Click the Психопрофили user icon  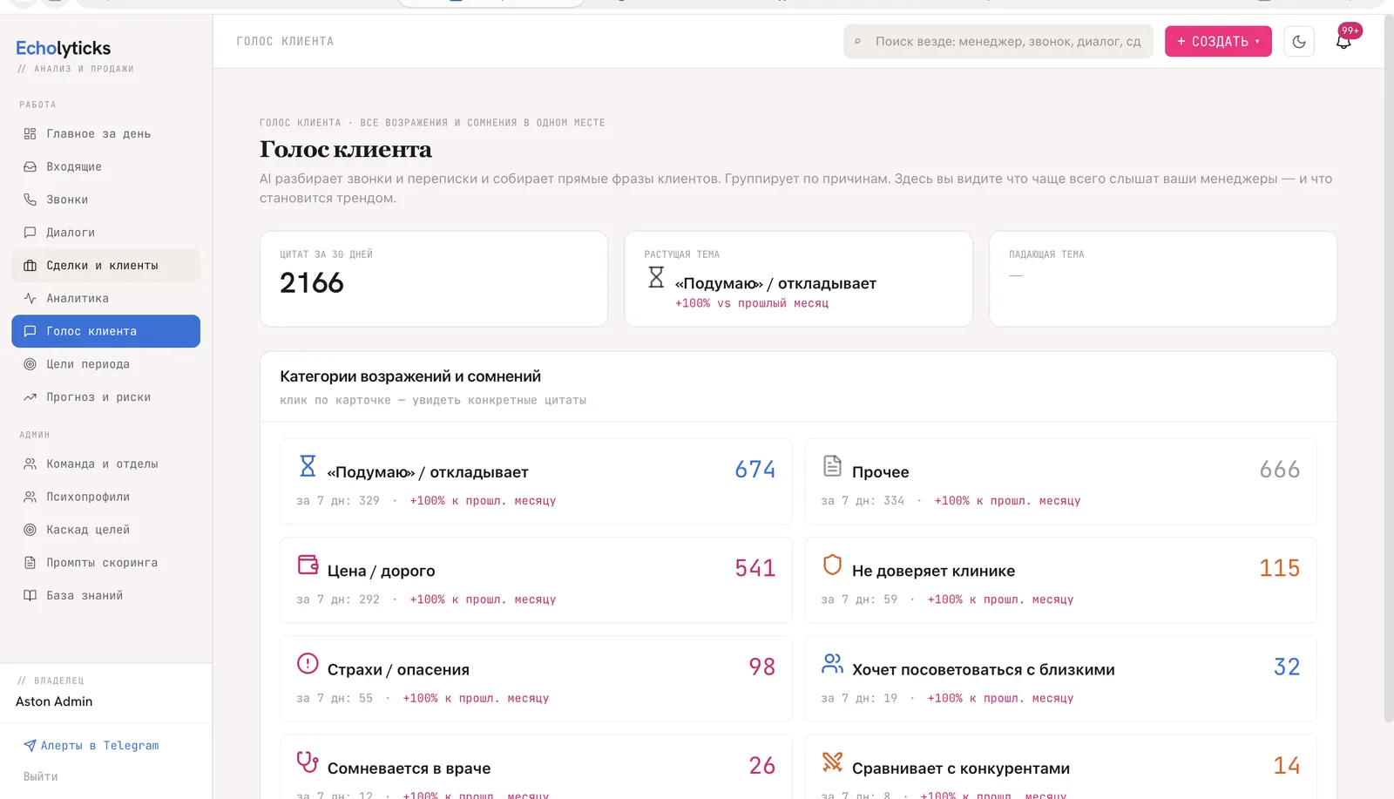click(30, 497)
